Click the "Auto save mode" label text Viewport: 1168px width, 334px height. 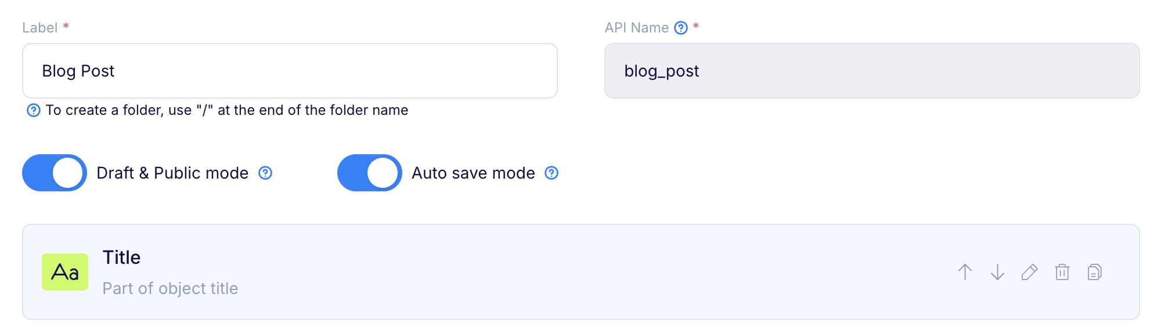(473, 173)
